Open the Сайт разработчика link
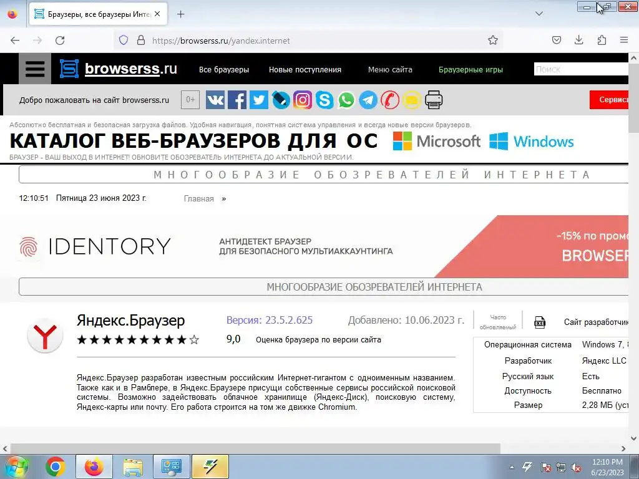 [x=596, y=322]
